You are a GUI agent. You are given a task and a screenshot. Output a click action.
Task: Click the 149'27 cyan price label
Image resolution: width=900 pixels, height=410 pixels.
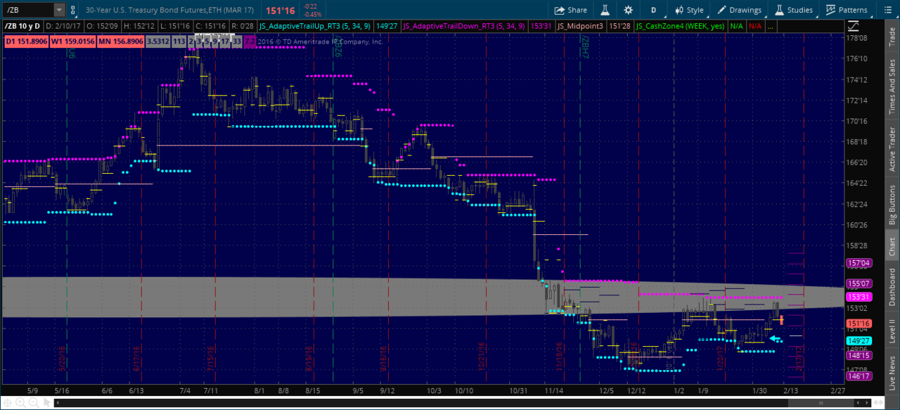tap(859, 340)
